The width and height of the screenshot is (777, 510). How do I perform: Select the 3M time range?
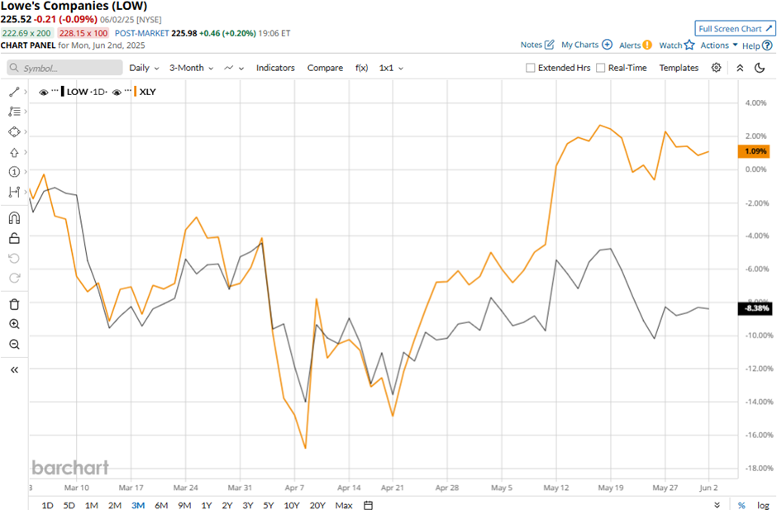click(138, 505)
